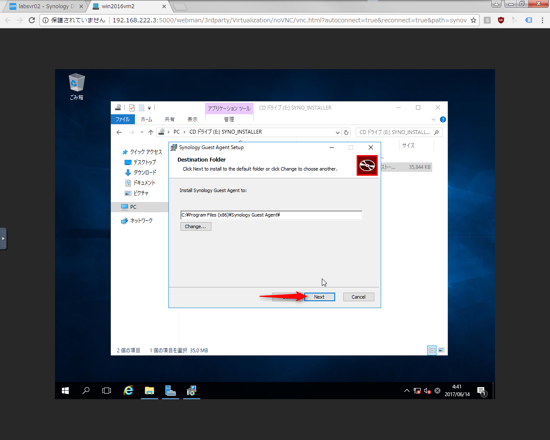
Task: Go up one folder level
Action: (x=151, y=132)
